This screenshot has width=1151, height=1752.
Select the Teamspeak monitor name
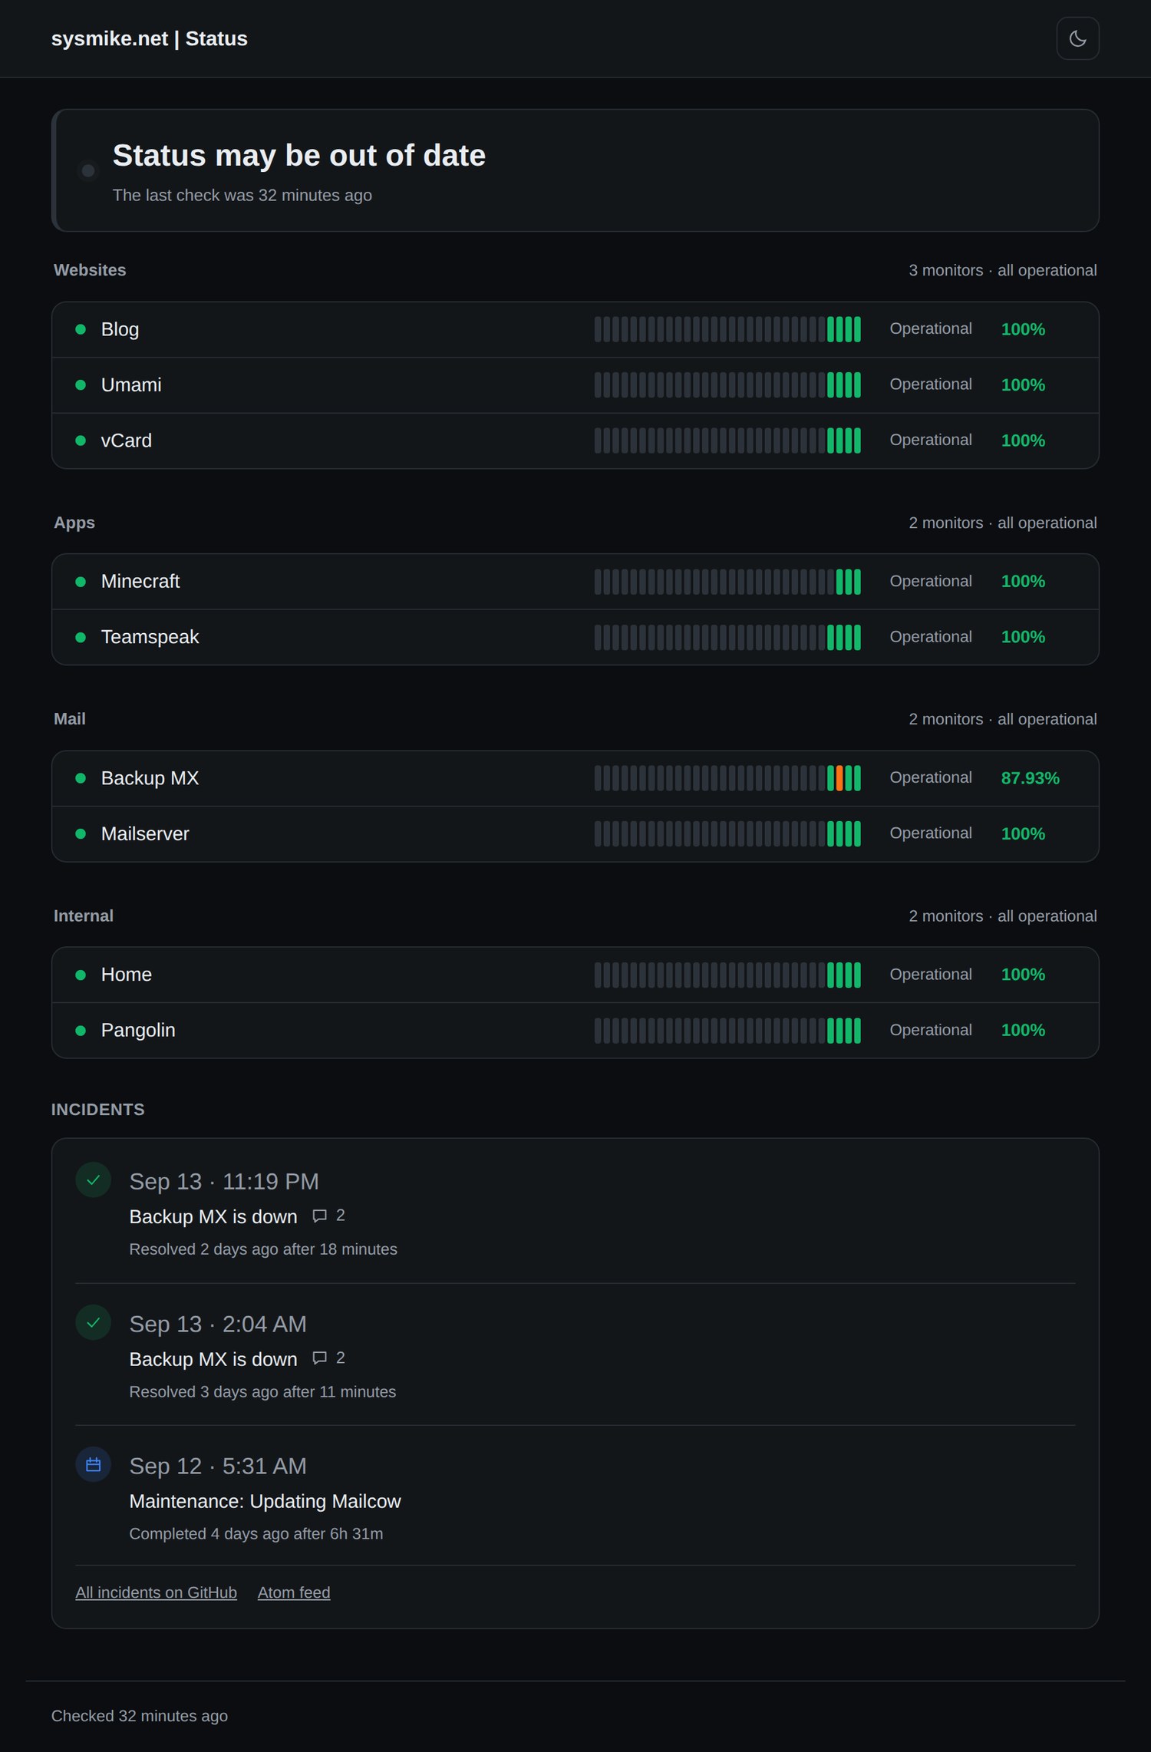coord(150,637)
